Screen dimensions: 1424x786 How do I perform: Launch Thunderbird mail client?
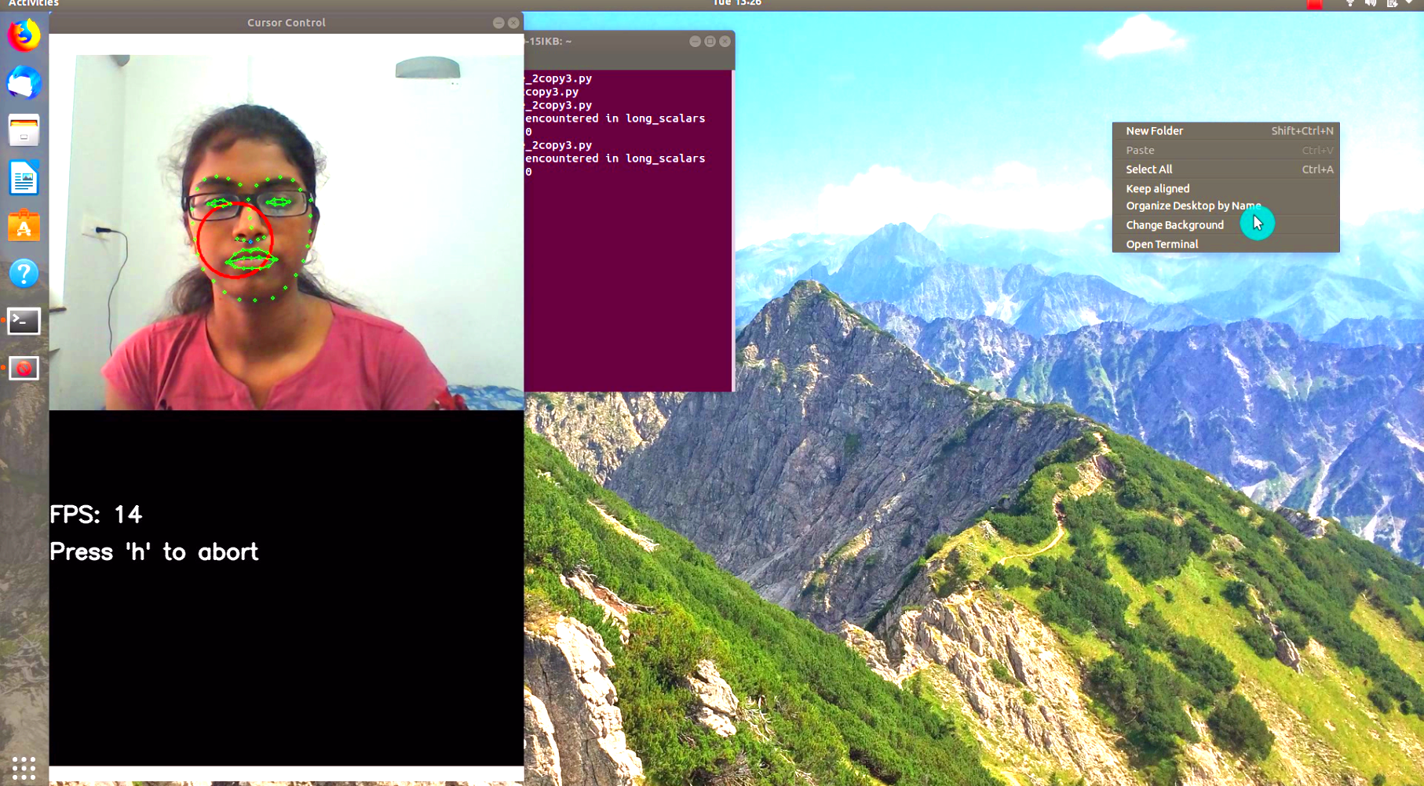pos(23,82)
